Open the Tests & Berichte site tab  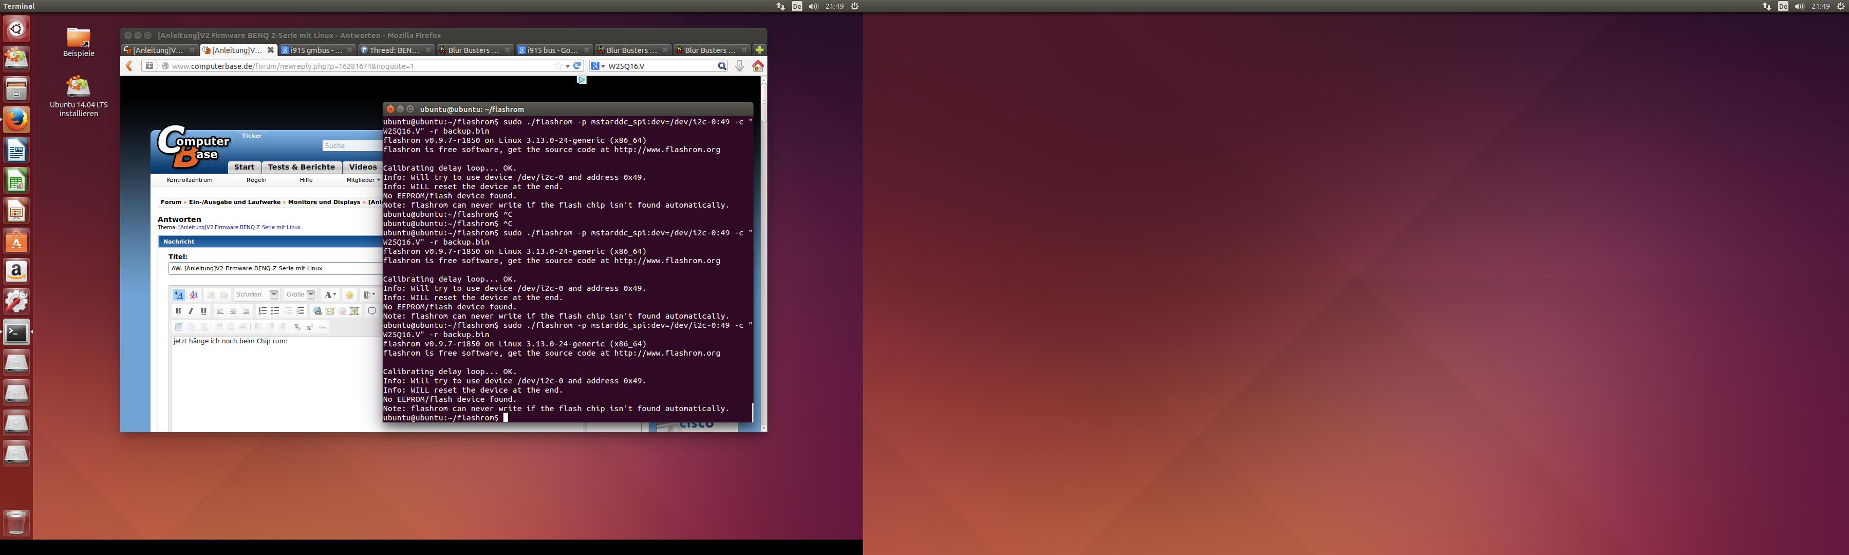point(301,168)
